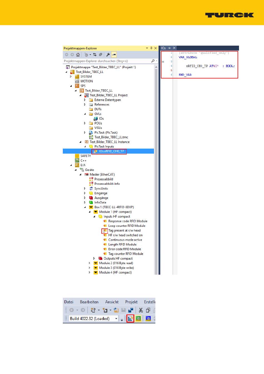Expand the References folder
264x374 pixels.
click(85, 105)
